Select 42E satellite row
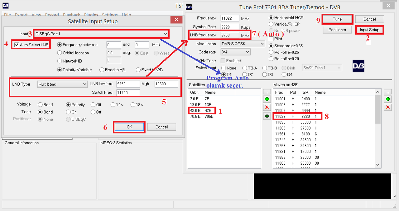Viewport: 399px width, 211px height. click(224, 110)
